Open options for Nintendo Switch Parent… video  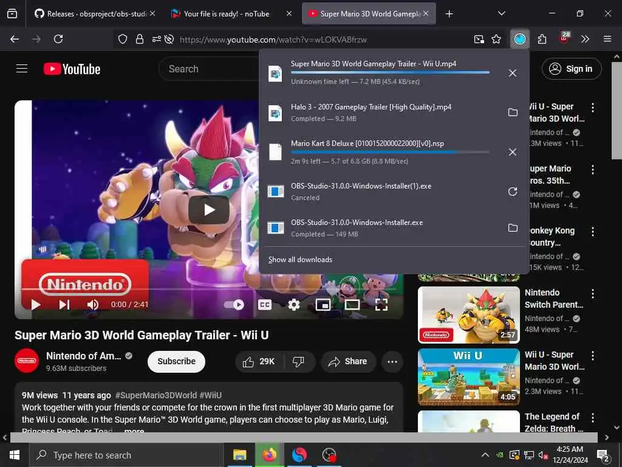click(x=593, y=294)
